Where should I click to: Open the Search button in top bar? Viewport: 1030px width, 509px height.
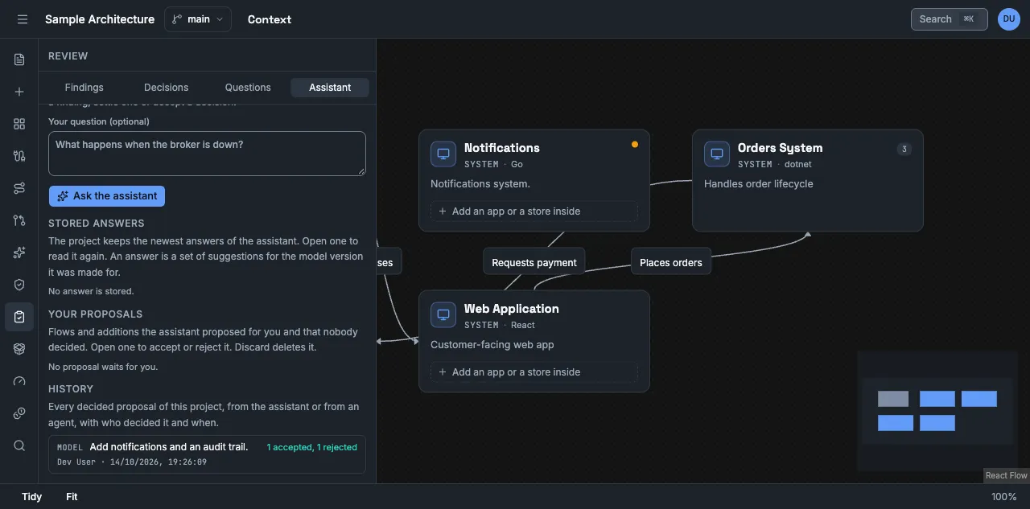coord(950,19)
